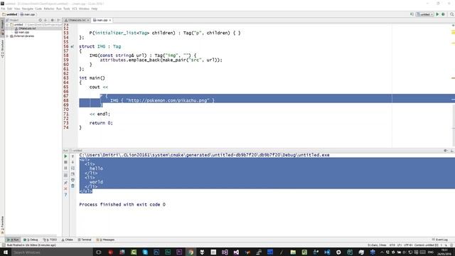Image resolution: width=455 pixels, height=256 pixels.
Task: Open the Window menu
Action: tap(84, 9)
